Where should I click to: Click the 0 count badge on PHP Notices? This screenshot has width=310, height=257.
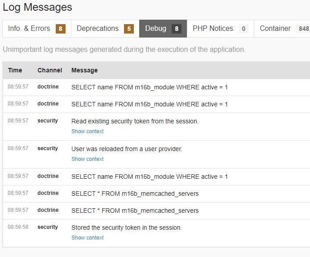(243, 29)
